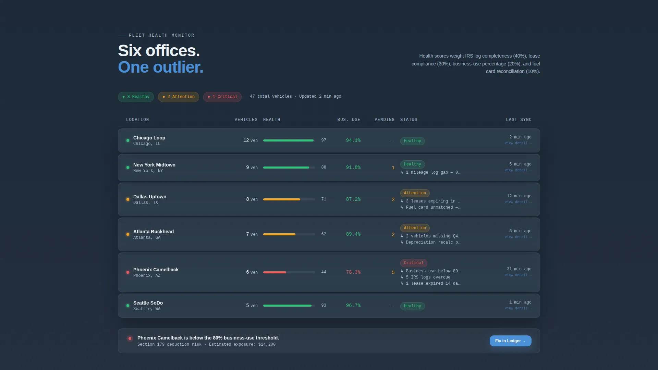This screenshot has width=658, height=370.
Task: Click the 96.7% business use value
Action: 353,306
